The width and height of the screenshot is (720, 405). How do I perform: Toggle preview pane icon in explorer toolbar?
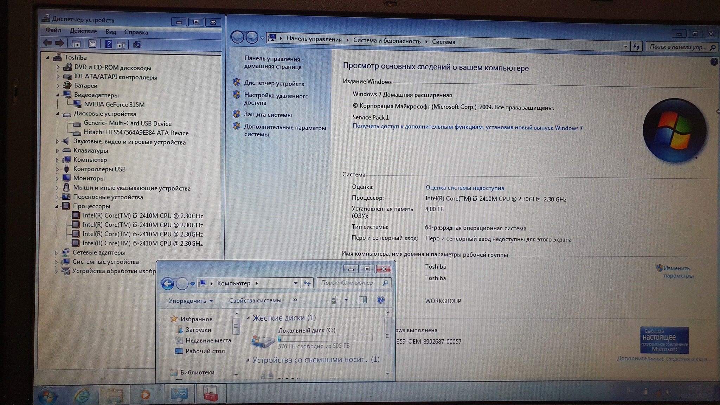point(362,300)
